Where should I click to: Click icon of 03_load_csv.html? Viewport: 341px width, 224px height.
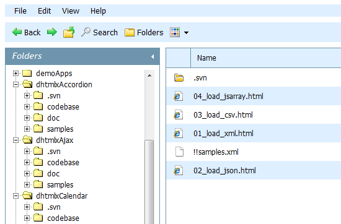pos(179,115)
